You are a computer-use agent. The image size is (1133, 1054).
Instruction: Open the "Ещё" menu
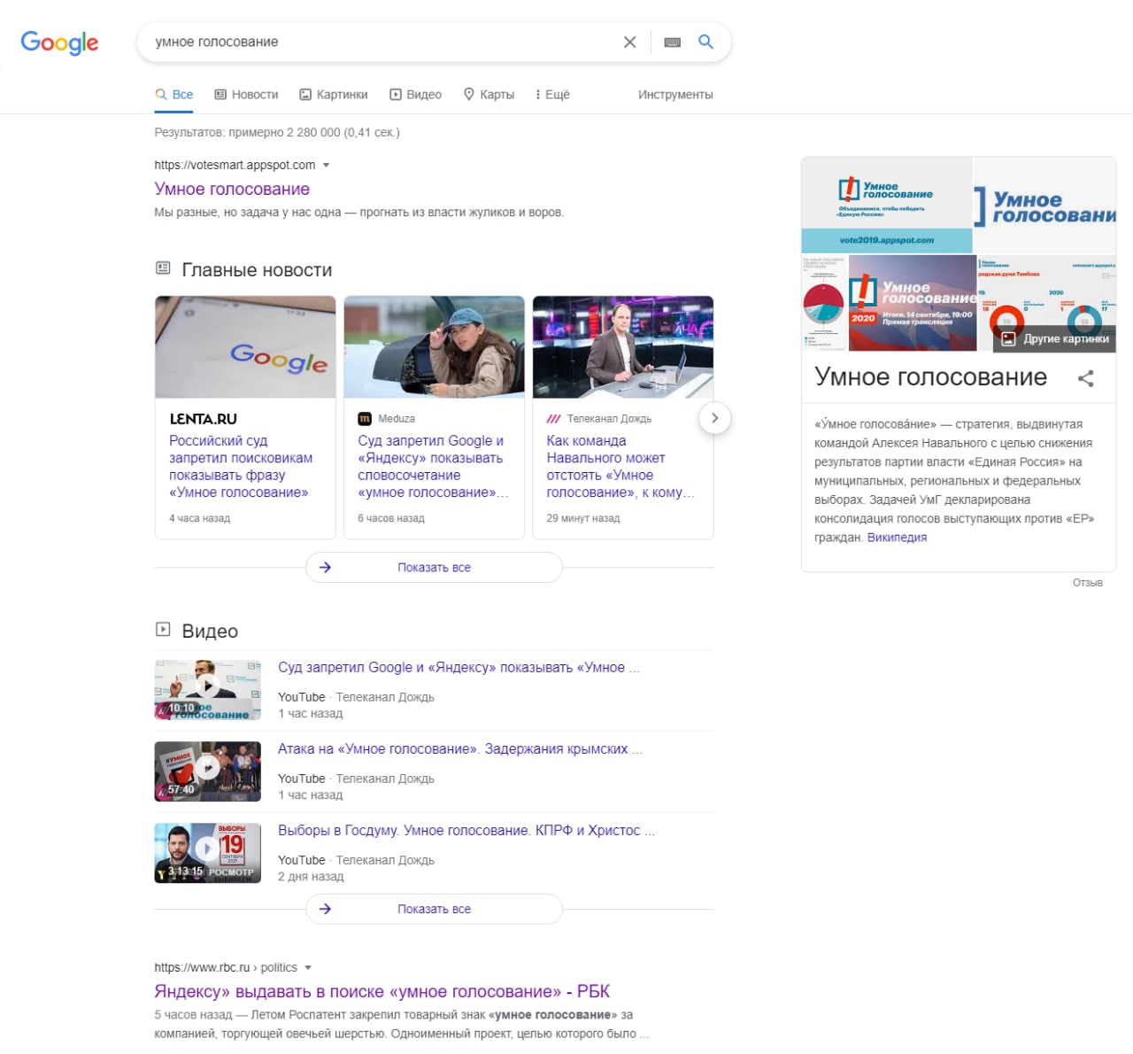(x=552, y=95)
